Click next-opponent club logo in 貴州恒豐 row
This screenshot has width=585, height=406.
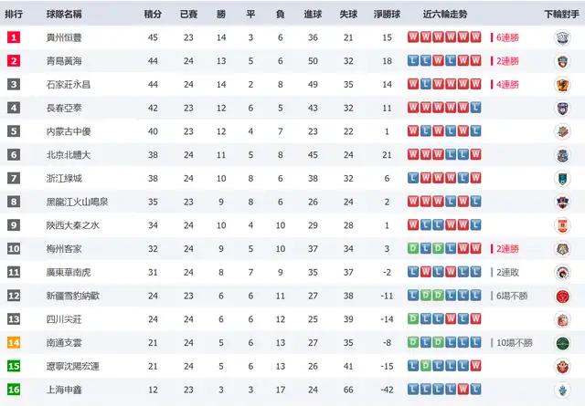(x=563, y=37)
